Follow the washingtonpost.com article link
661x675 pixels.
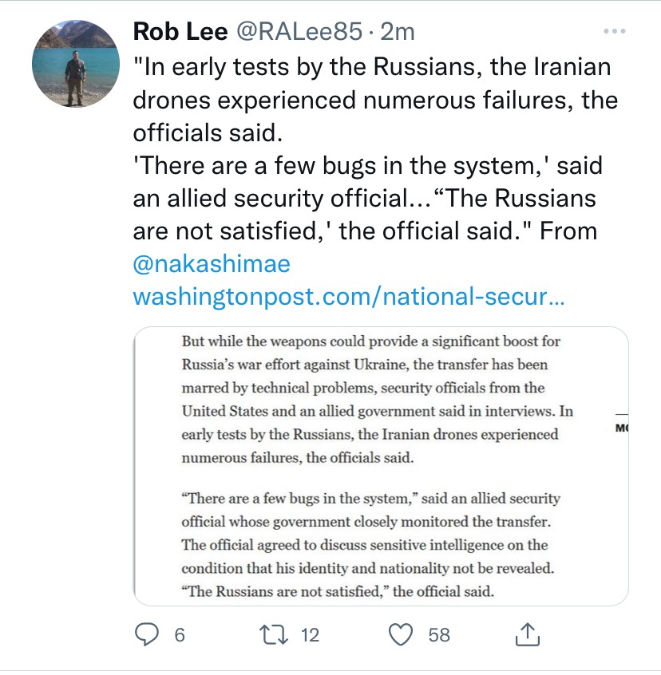(349, 297)
